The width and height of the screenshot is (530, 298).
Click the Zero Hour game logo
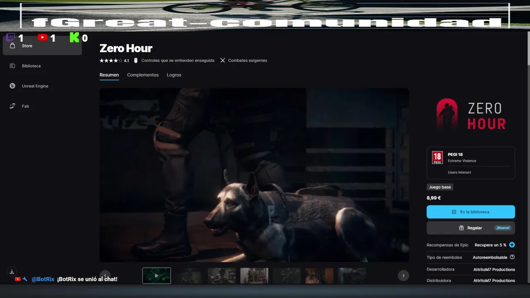coord(471,114)
